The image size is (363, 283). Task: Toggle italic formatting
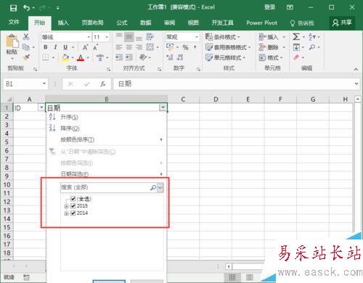point(55,47)
